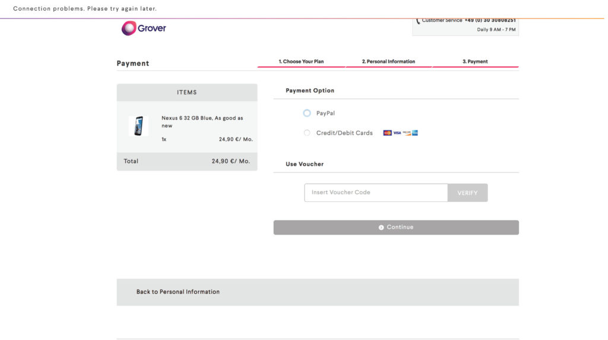Go to step 1 Choose Your Plan
The image size is (608, 340).
[x=301, y=62]
